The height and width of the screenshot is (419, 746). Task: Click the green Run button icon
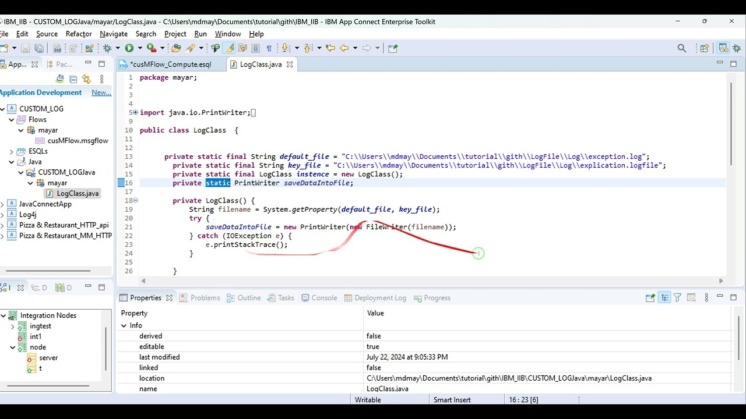click(129, 48)
